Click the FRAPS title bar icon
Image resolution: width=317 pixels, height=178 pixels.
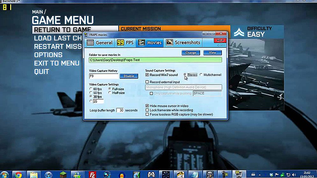86,35
